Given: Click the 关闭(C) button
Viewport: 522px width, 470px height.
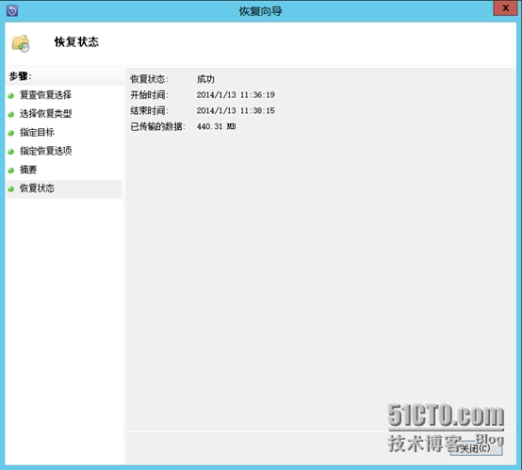Looking at the screenshot, I should [476, 448].
